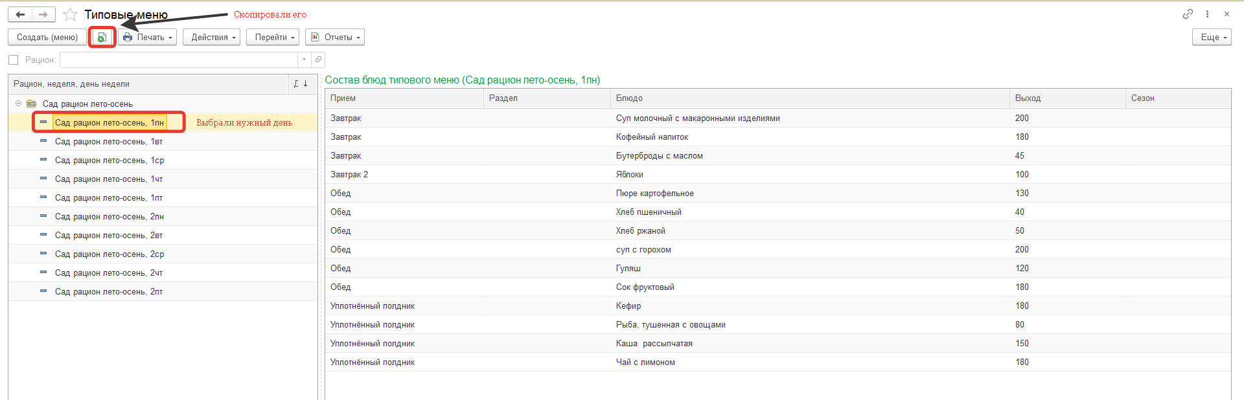1244x400 pixels.
Task: Click the Выход column header
Action: 1028,98
